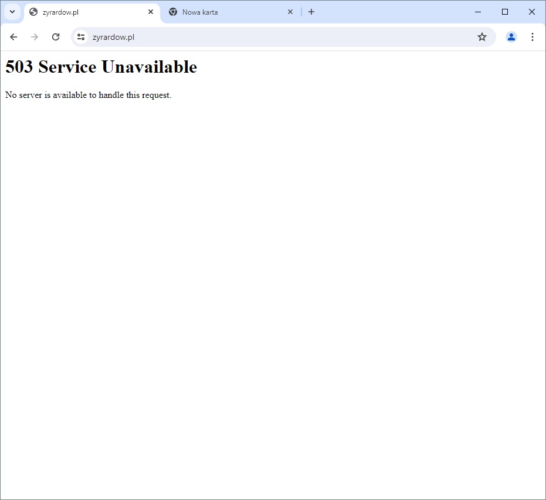Minimize the Chrome window
The height and width of the screenshot is (500, 546).
(x=478, y=12)
